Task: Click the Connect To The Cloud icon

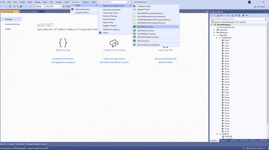Action: tap(114, 43)
